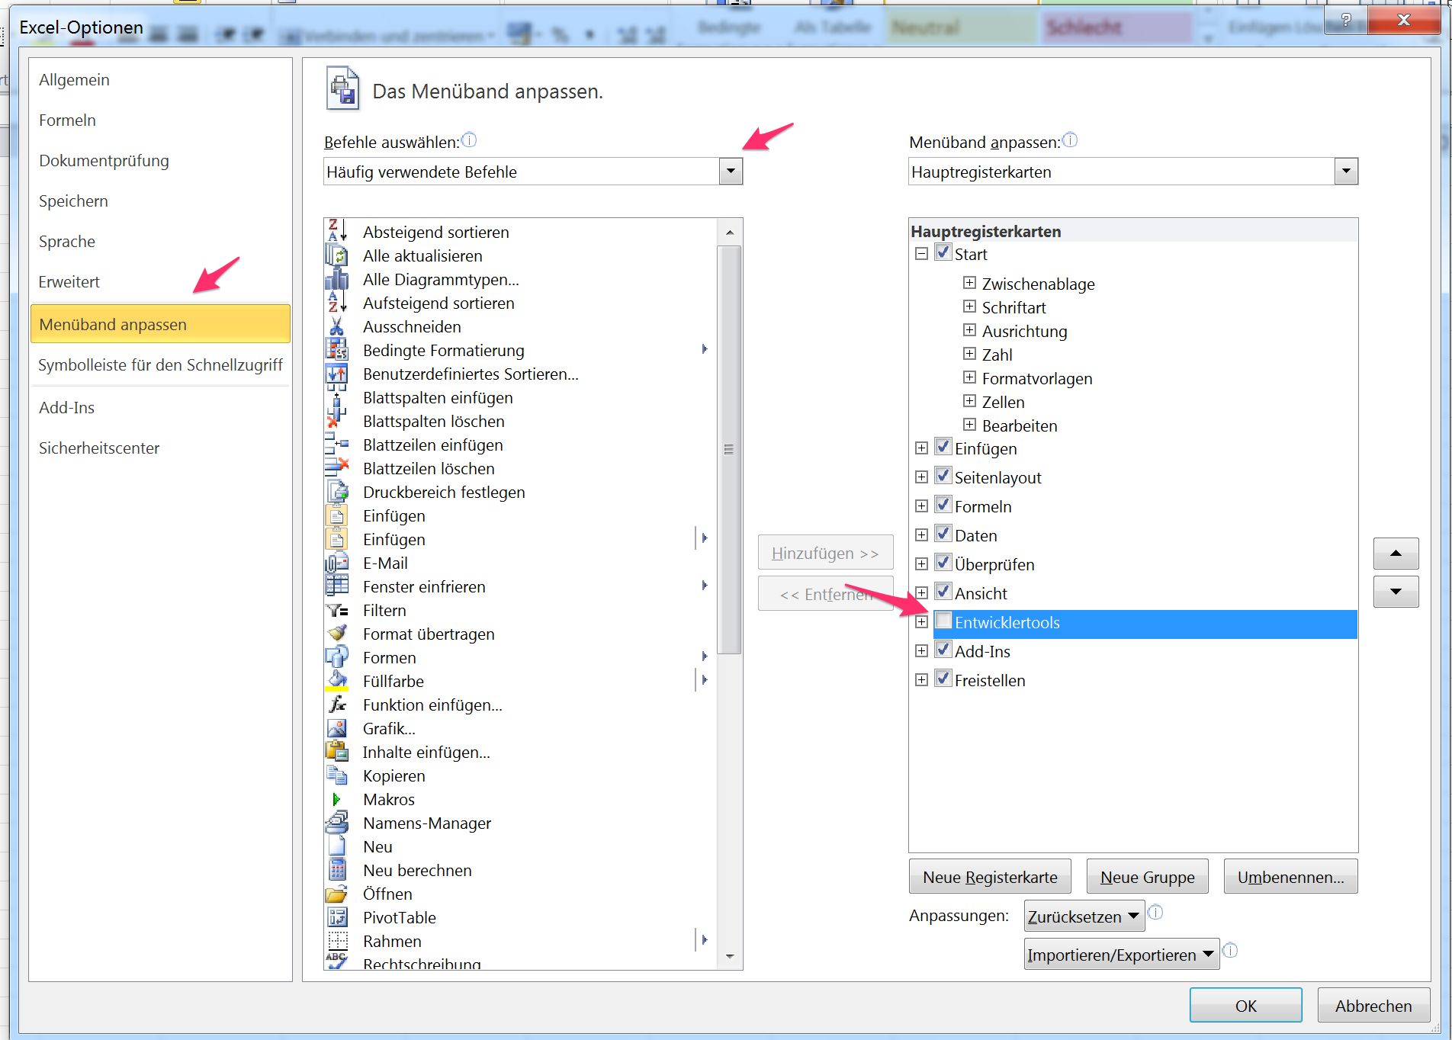This screenshot has width=1452, height=1040.
Task: Click the Neue Registerkarte button
Action: pyautogui.click(x=989, y=878)
